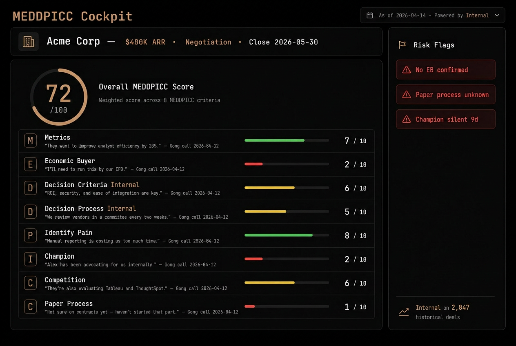Click the Identify Pain score 8 / 10
516x346 pixels.
pos(356,235)
